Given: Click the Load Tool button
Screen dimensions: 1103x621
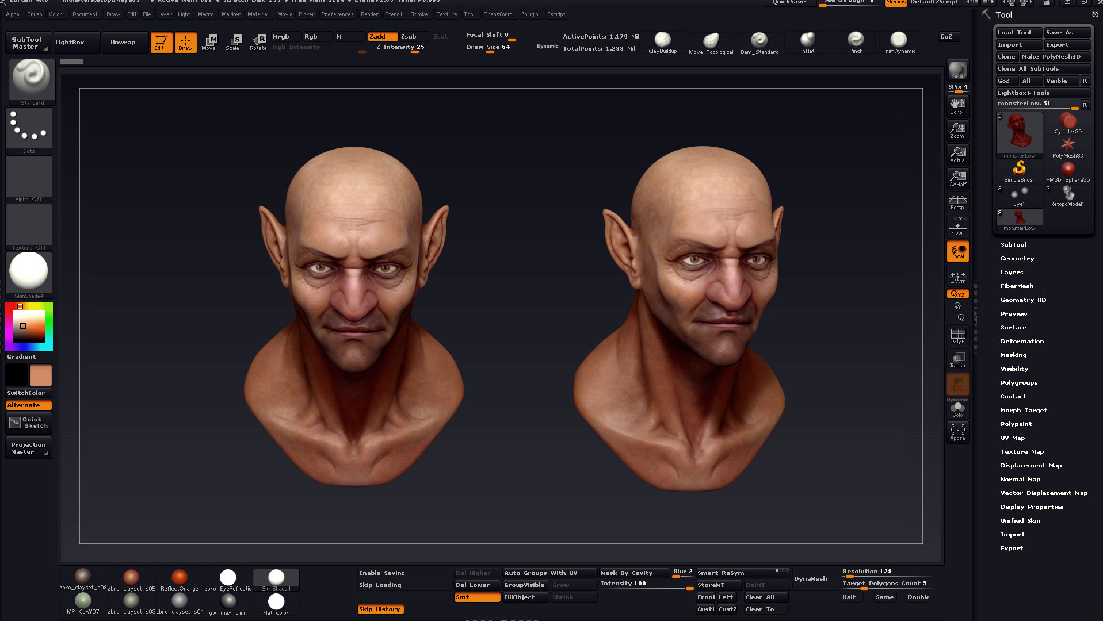Looking at the screenshot, I should 1019,33.
